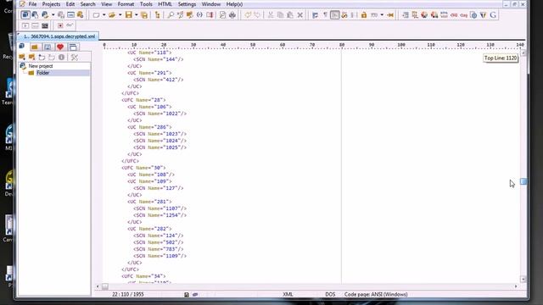This screenshot has height=305, width=543.
Task: Click the filter funnel toolbar icon
Action: click(x=483, y=15)
